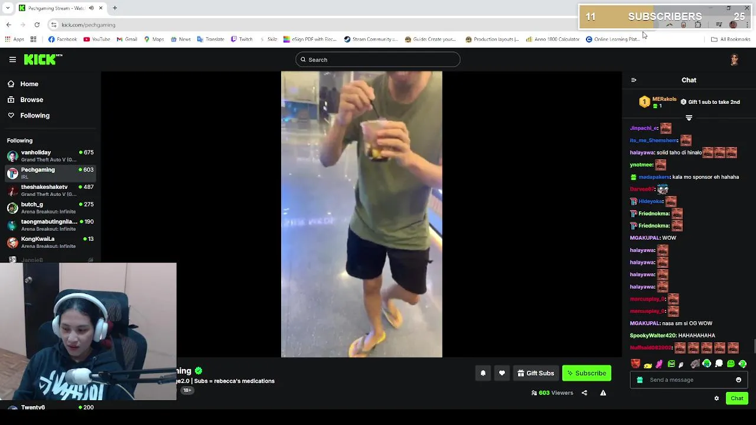
Task: Go back in browser history
Action: [x=8, y=25]
